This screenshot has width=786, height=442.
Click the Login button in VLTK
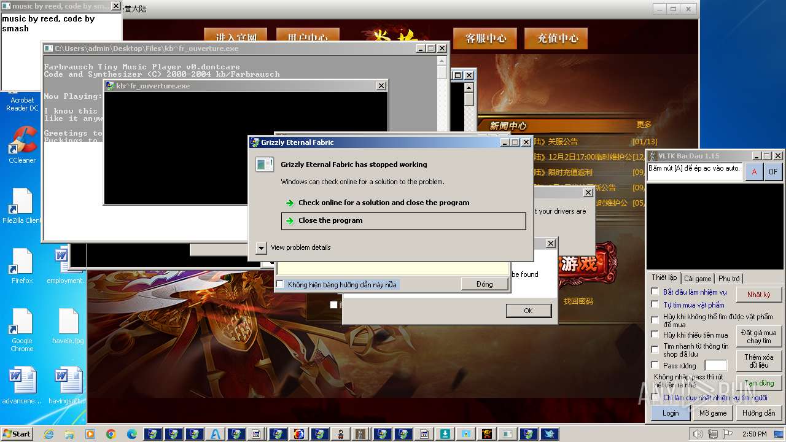click(x=671, y=413)
